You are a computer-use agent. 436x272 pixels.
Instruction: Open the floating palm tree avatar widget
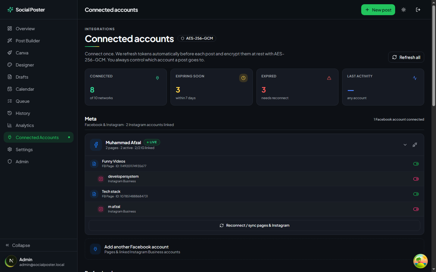pos(421,261)
